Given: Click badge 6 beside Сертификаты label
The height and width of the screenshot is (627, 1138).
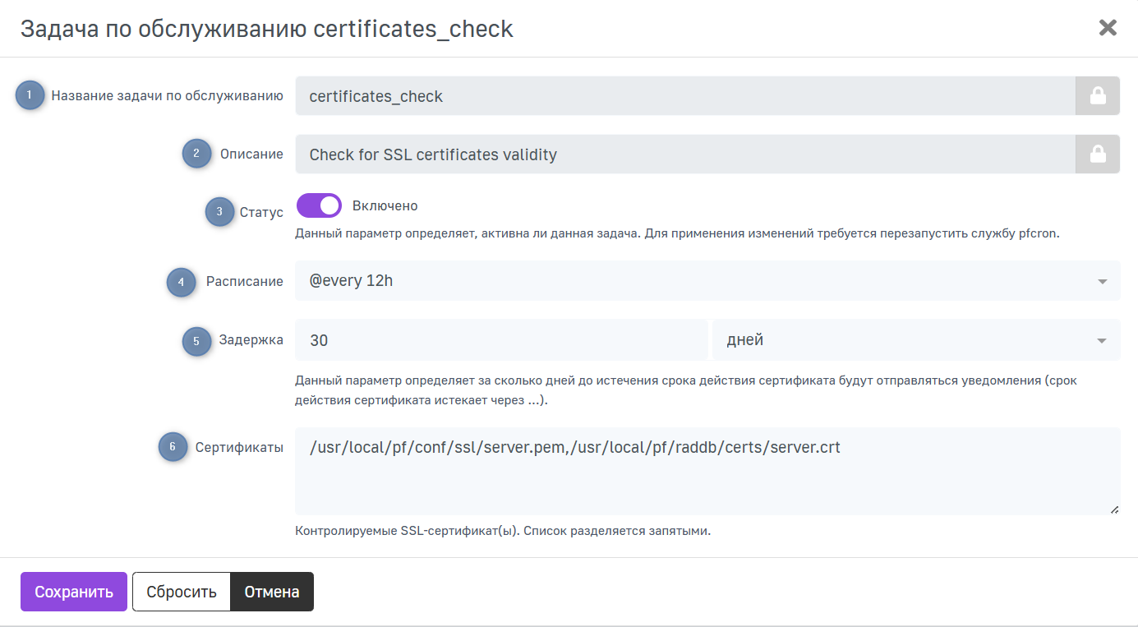Looking at the screenshot, I should [x=173, y=447].
